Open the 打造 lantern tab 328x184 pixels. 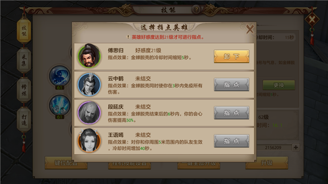pos(24,120)
